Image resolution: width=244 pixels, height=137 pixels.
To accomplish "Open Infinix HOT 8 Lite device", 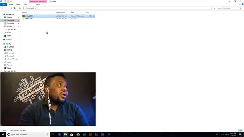I will coord(12,59).
